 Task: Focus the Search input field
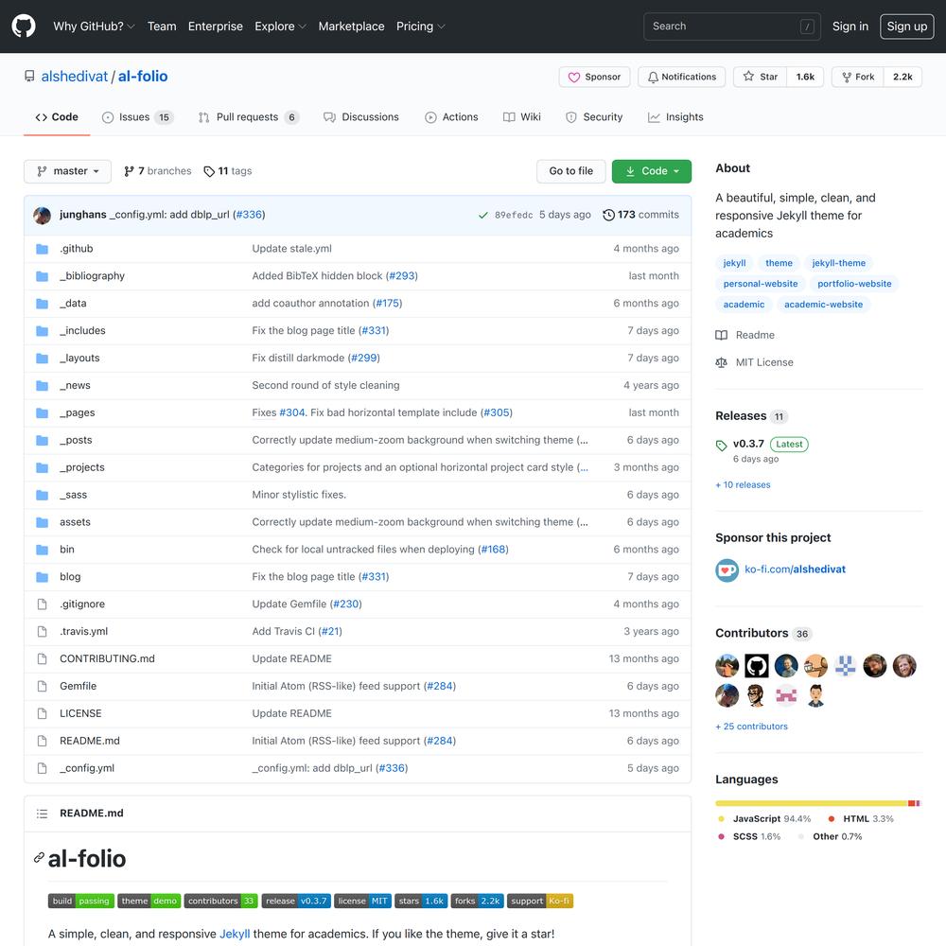pos(732,26)
